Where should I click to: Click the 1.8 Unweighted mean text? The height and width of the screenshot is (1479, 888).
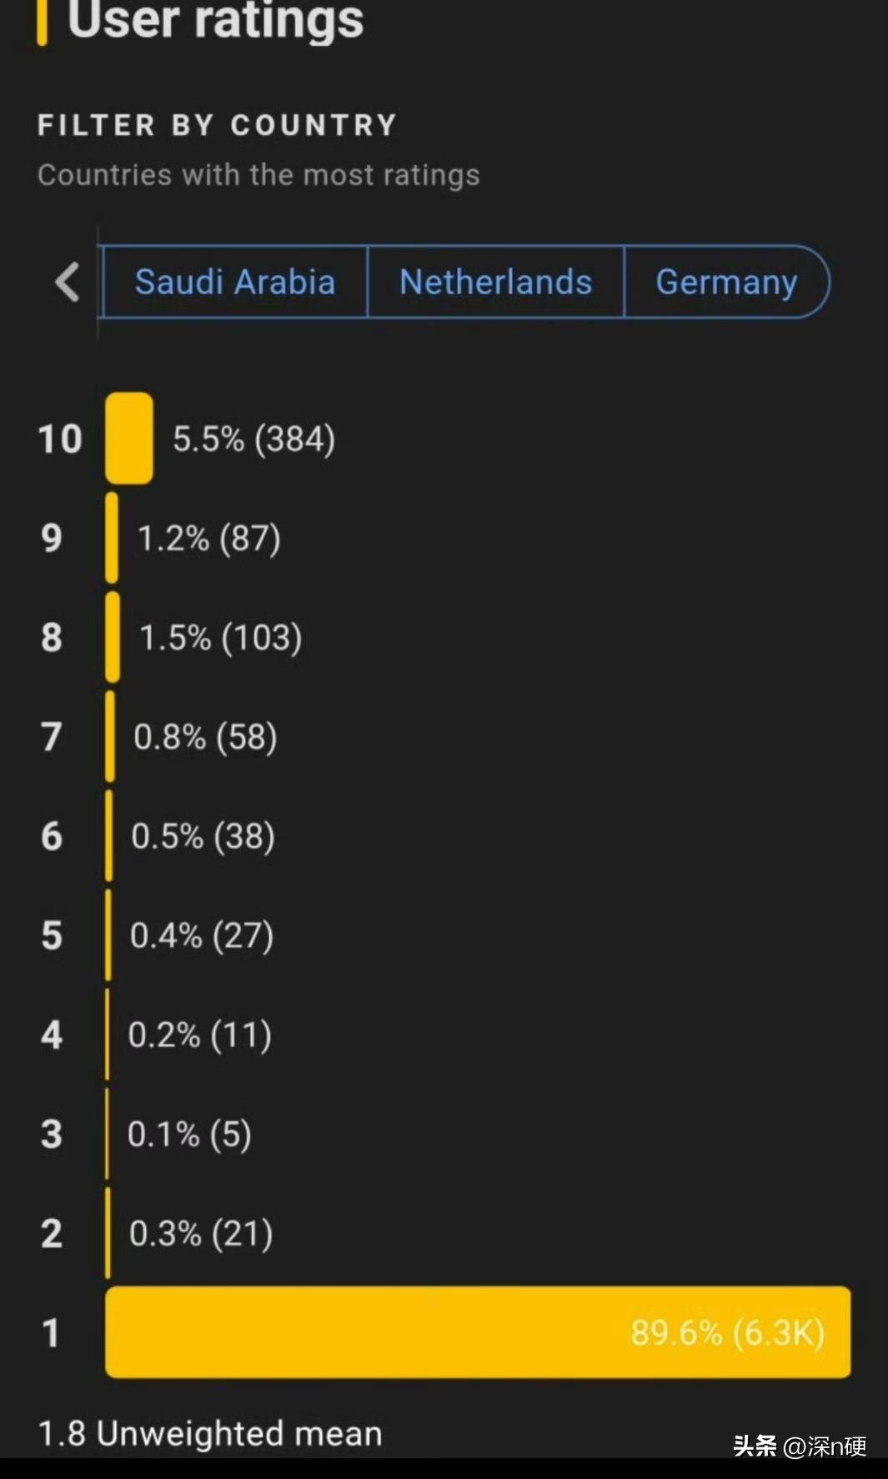210,1434
